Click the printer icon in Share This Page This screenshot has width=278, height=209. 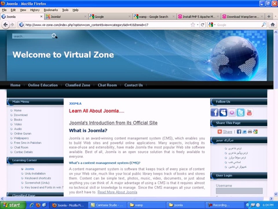250,131
